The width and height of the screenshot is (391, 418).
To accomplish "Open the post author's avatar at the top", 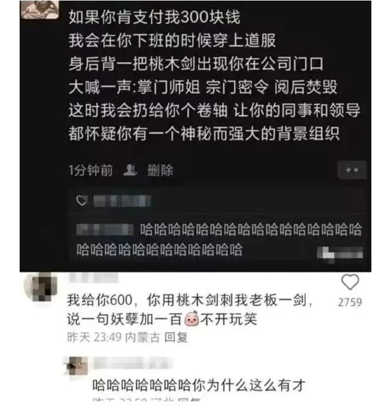I will (40, 10).
